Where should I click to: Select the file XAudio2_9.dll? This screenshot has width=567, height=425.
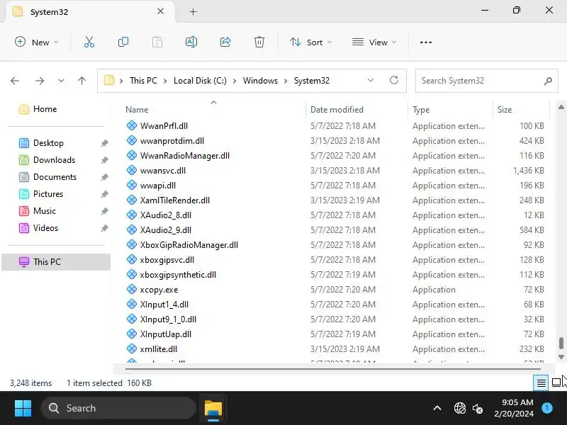[166, 229]
